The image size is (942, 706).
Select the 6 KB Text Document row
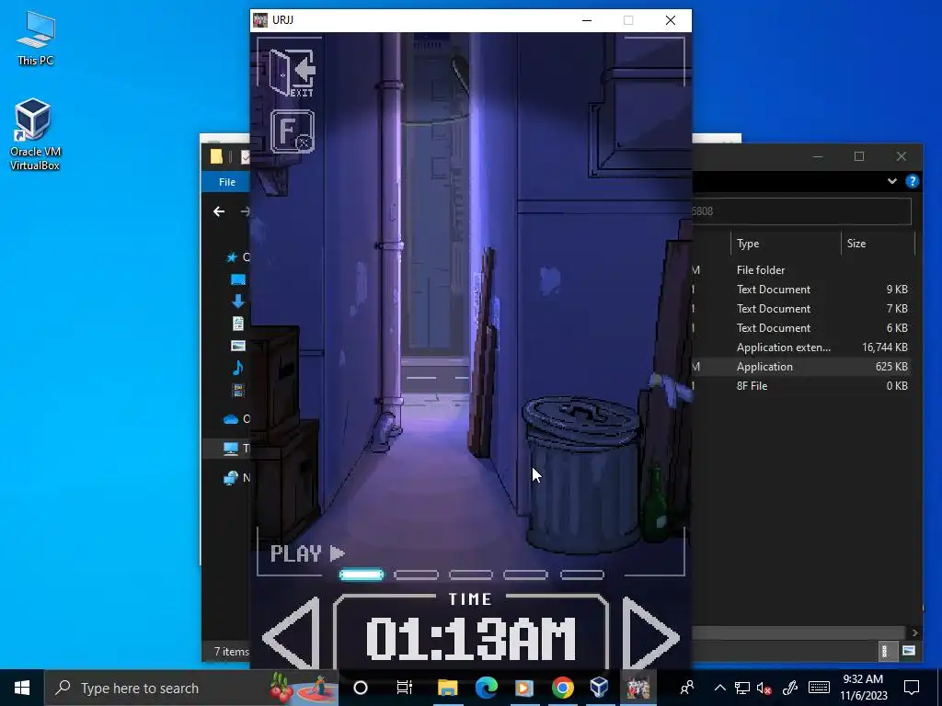(x=802, y=328)
